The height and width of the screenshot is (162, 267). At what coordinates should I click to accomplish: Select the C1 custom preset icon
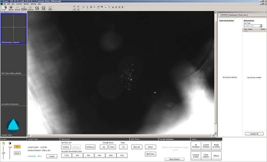coord(37,8)
